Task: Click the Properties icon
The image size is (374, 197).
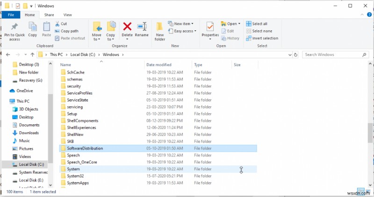Action: [210, 27]
